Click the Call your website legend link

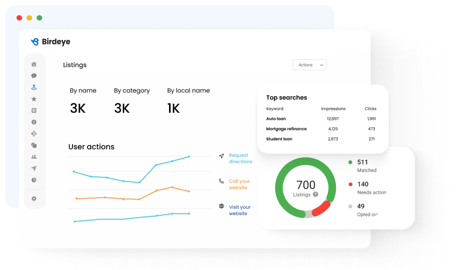(239, 184)
